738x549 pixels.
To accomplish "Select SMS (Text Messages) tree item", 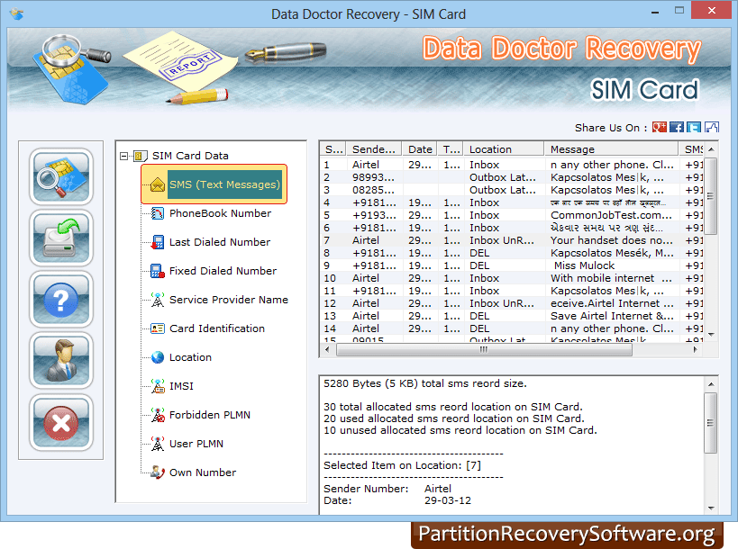I will tap(224, 184).
